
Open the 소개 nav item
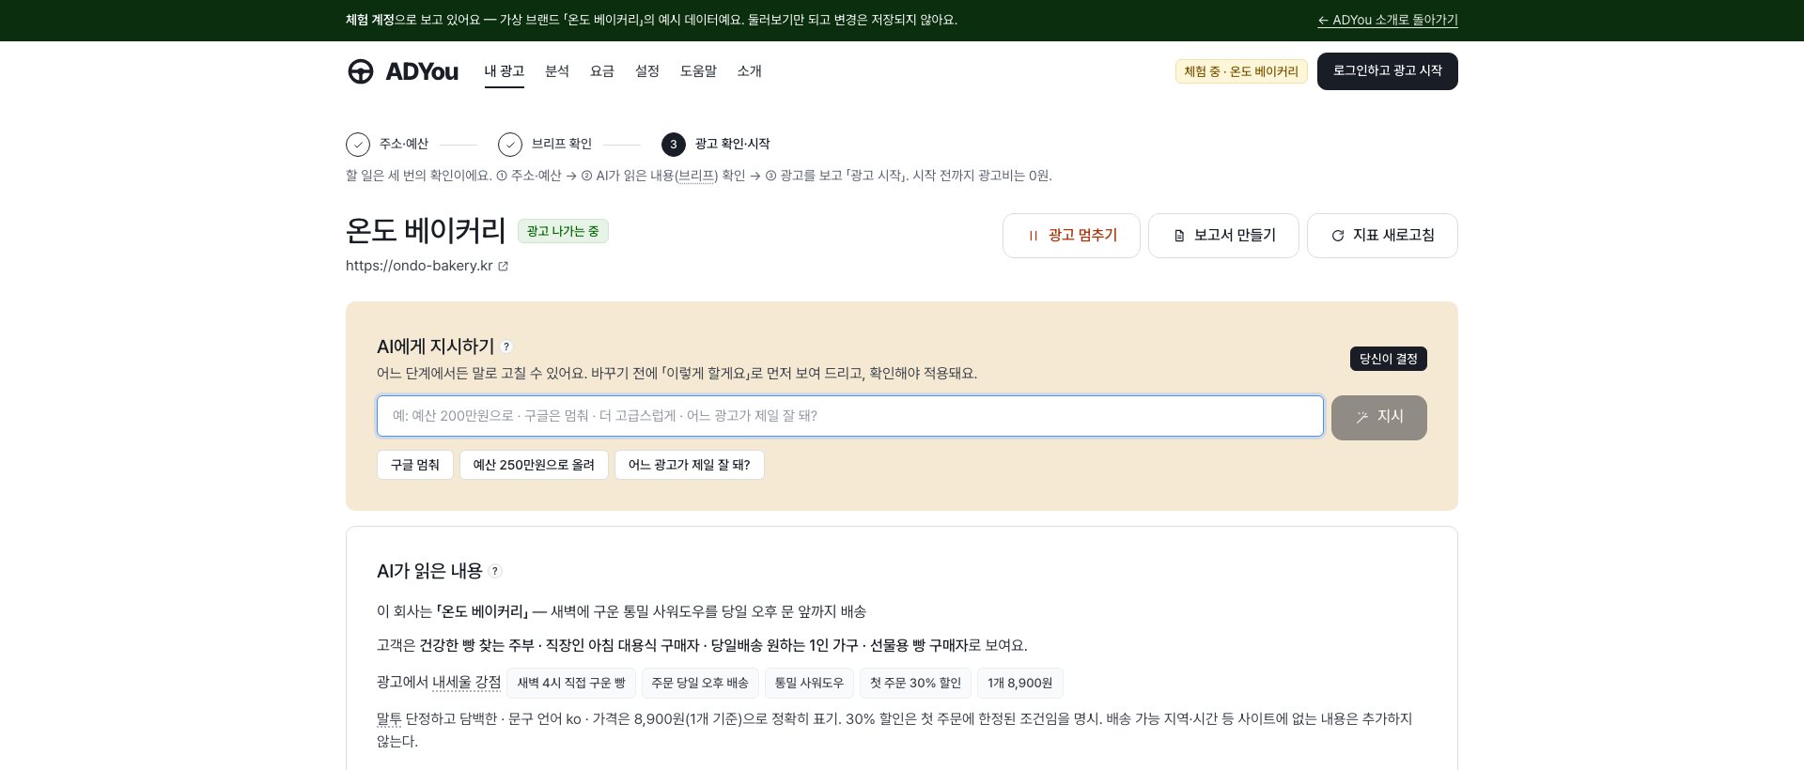click(x=750, y=71)
